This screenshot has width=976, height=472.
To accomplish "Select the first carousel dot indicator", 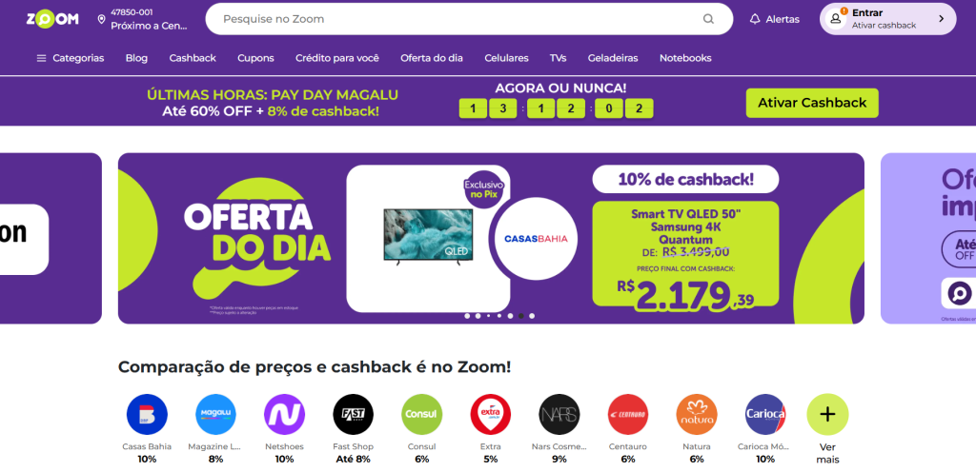I will pyautogui.click(x=467, y=316).
